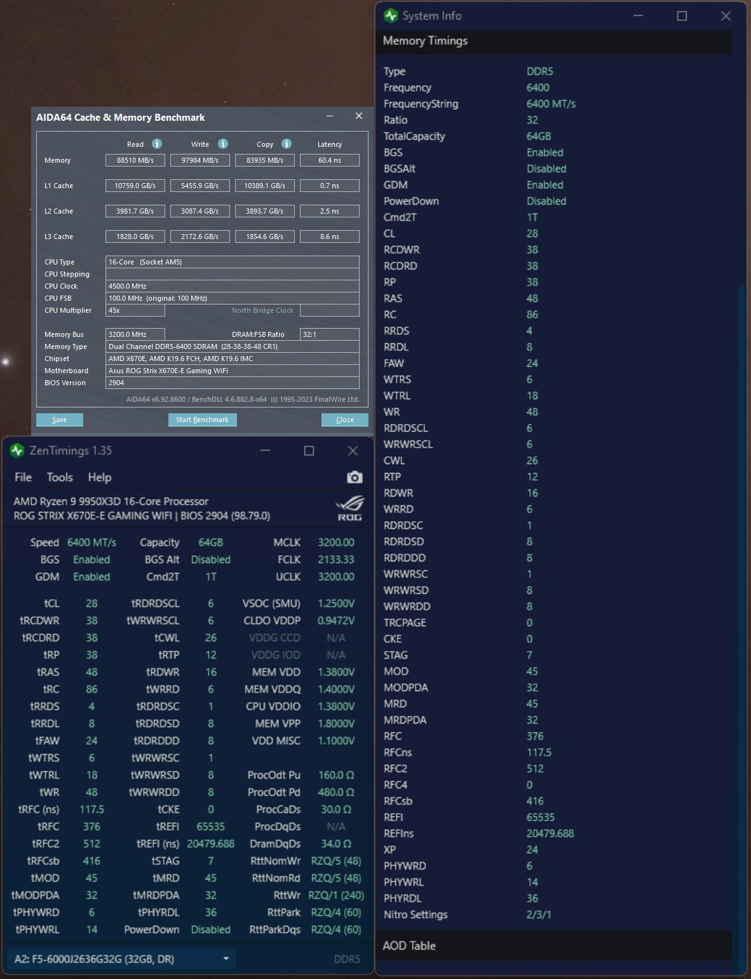The height and width of the screenshot is (979, 751).
Task: Click the System Info title bar app icon
Action: click(x=391, y=16)
